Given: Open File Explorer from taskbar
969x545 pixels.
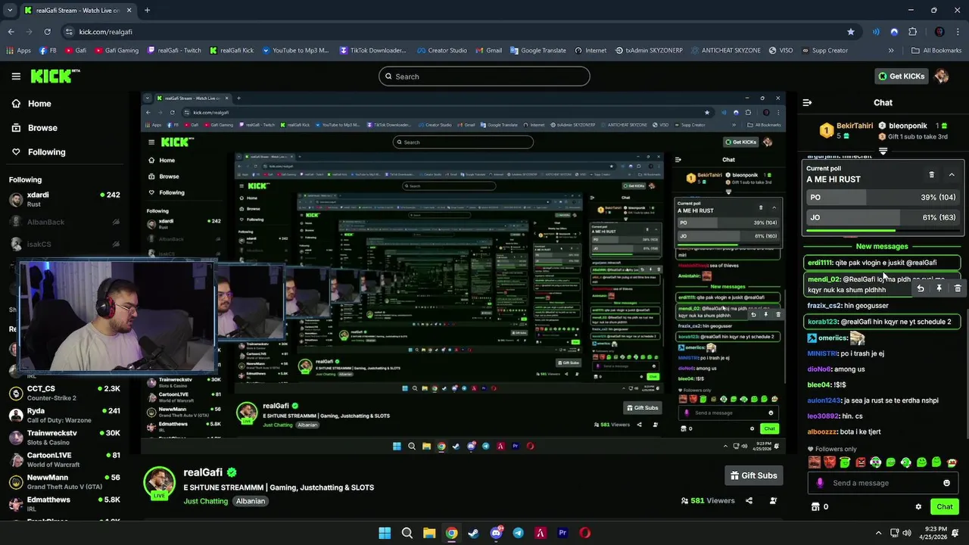Looking at the screenshot, I should (x=429, y=533).
